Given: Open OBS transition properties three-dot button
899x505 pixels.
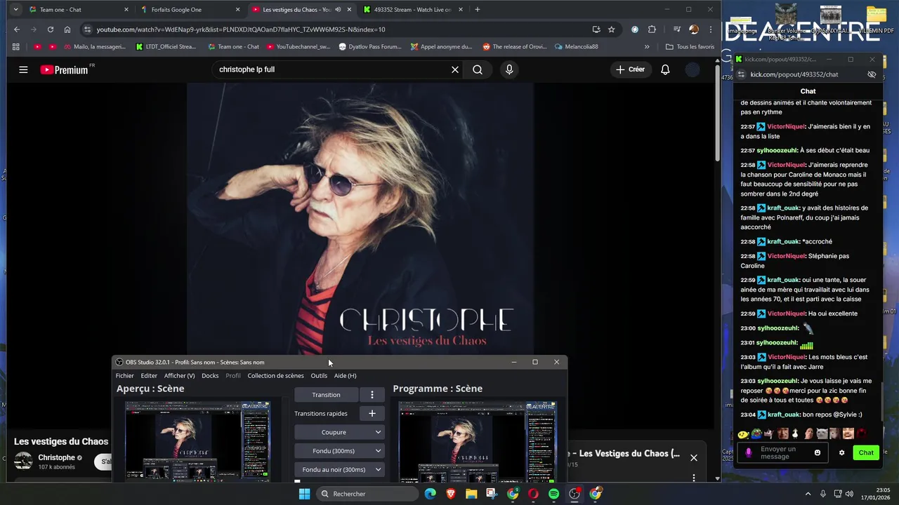Looking at the screenshot, I should click(372, 395).
